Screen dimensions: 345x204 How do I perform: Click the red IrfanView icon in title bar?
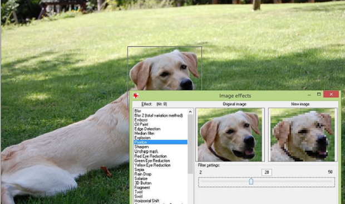(x=136, y=96)
